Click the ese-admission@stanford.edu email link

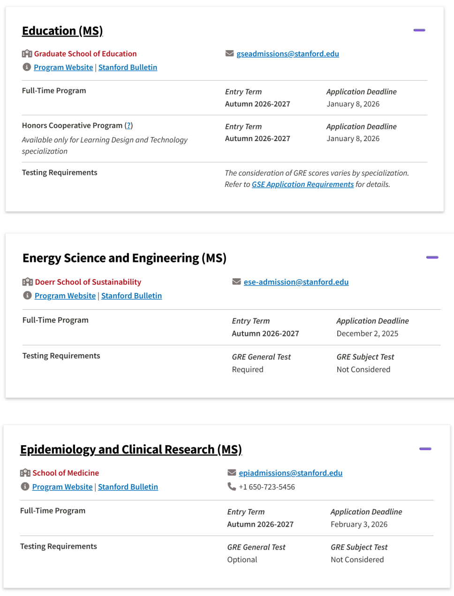pos(296,282)
